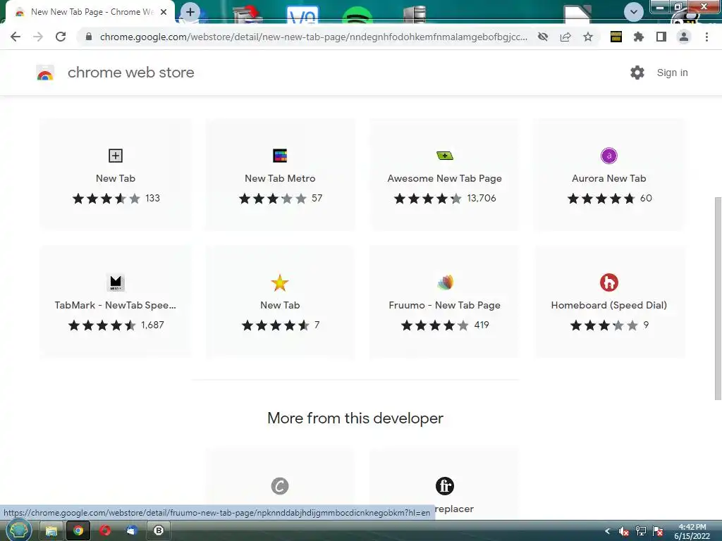The height and width of the screenshot is (541, 722).
Task: Open Chrome's three-dot menu
Action: (706, 37)
